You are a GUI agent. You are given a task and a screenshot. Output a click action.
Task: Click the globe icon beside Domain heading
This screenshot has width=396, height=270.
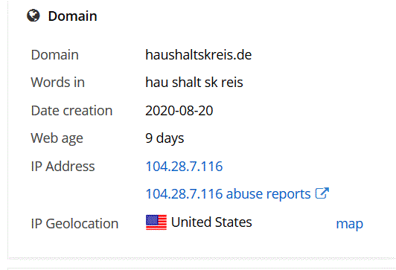point(33,16)
